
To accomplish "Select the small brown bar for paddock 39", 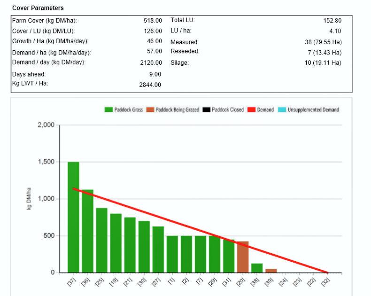I will click(271, 271).
